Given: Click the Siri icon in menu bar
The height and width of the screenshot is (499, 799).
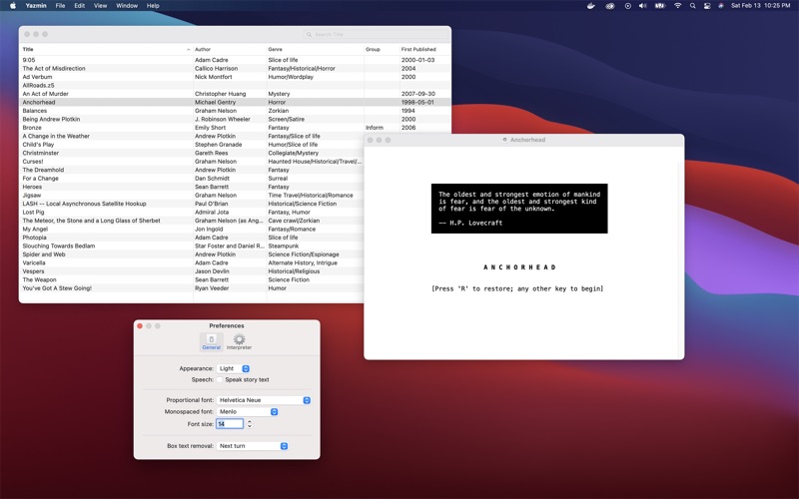Looking at the screenshot, I should tap(720, 6).
